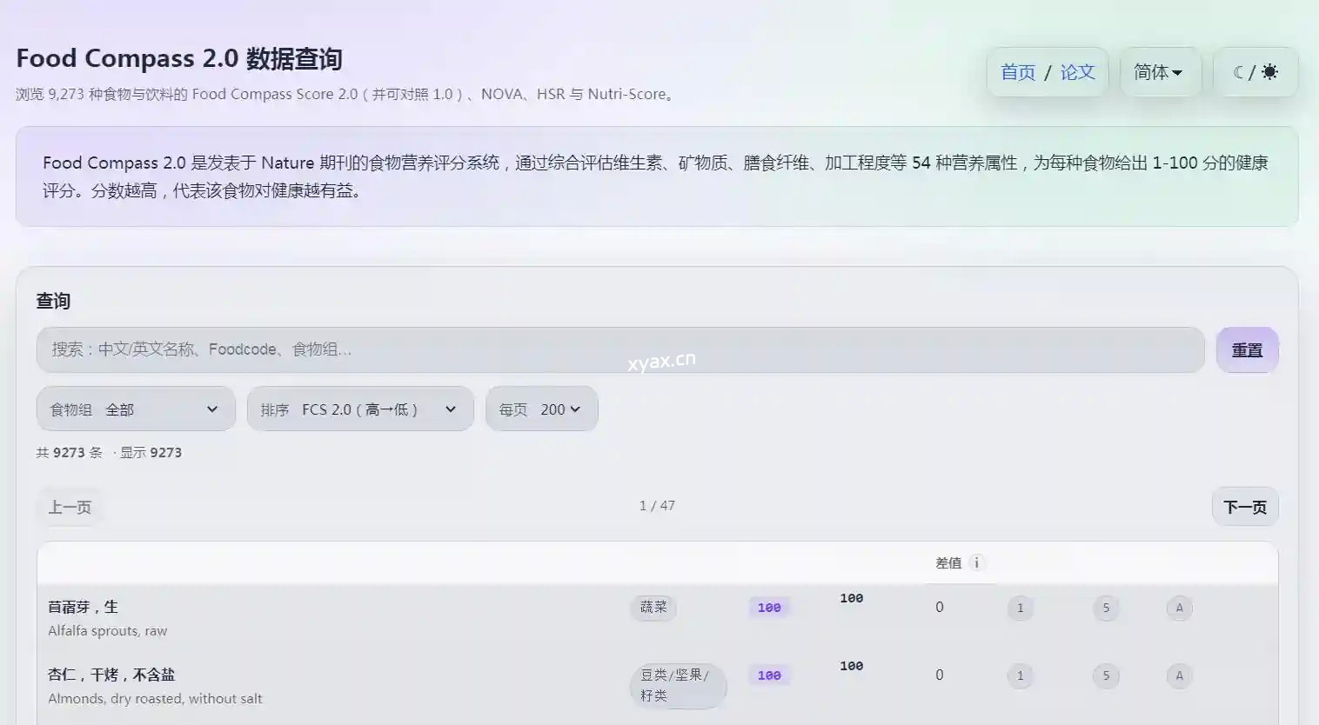This screenshot has width=1319, height=725.
Task: Change the 每页 200 page size selector
Action: pos(541,409)
